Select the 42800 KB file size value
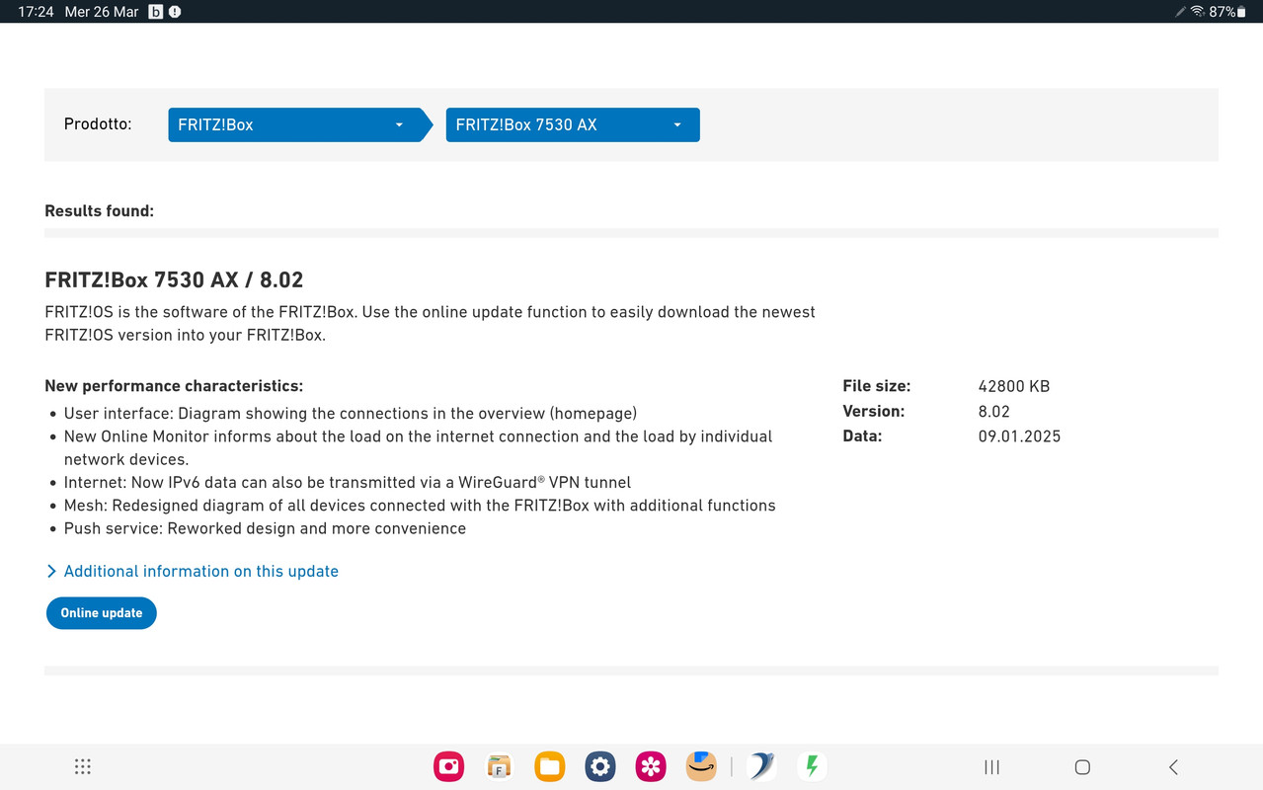This screenshot has height=790, width=1263. 1014,386
